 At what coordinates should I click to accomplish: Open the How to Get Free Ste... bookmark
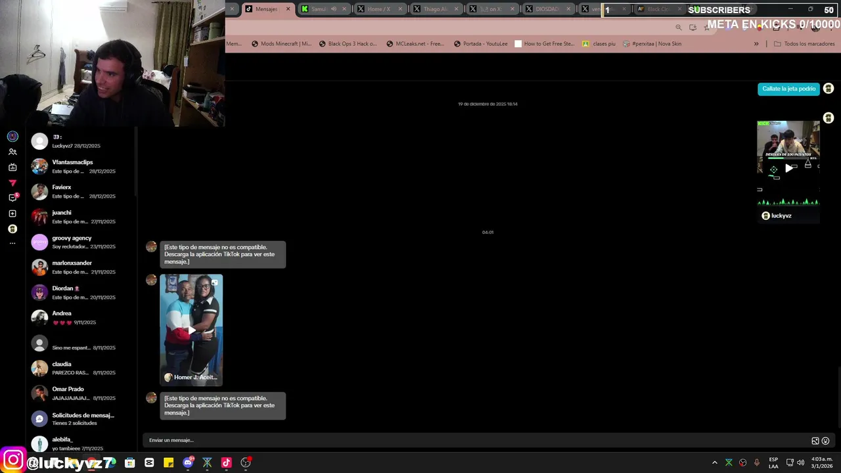coord(545,44)
